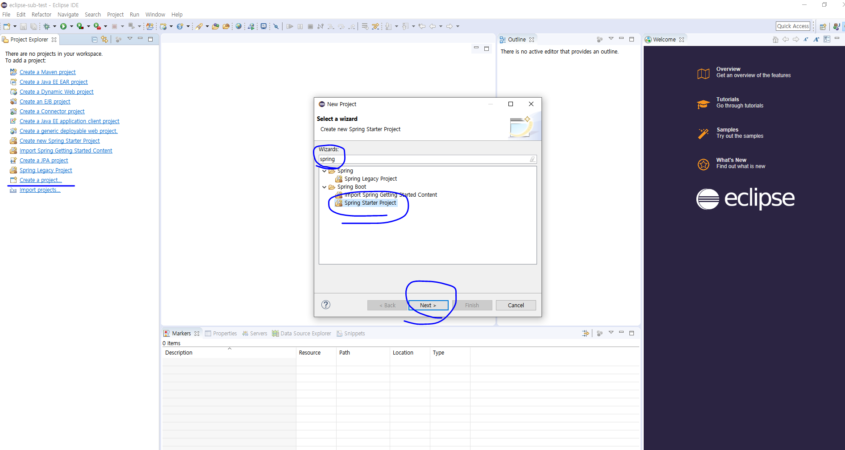Switch to the Snippets tab

point(351,333)
